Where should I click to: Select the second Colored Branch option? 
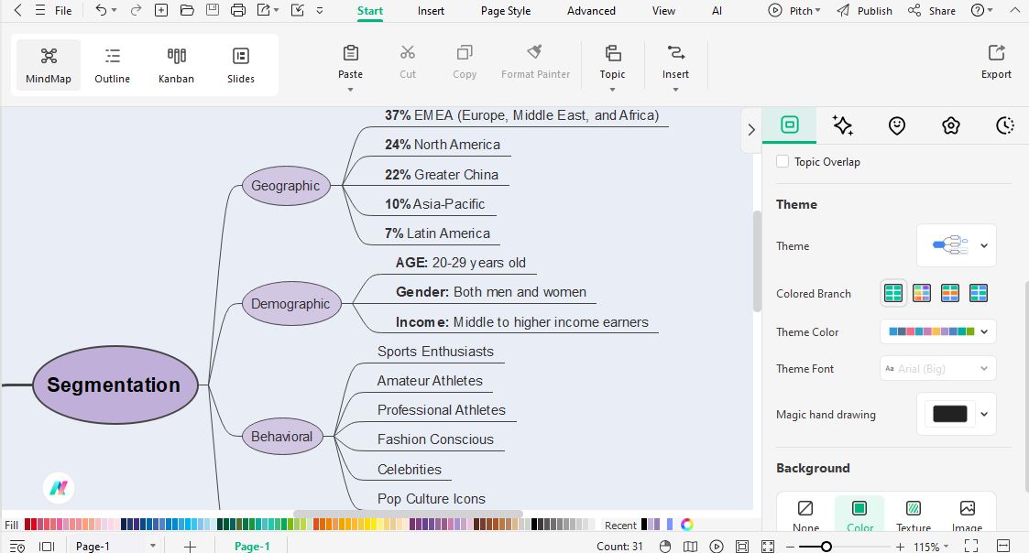coord(922,293)
